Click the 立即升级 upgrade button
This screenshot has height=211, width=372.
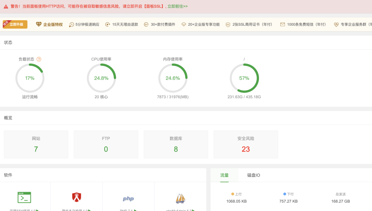15,24
